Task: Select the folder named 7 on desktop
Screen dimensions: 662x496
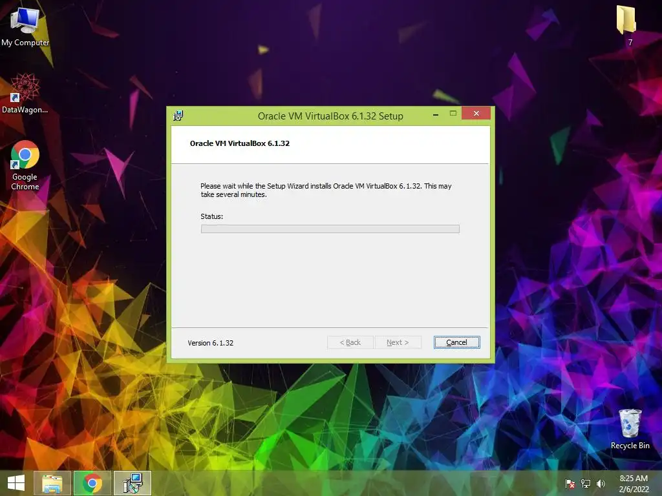Action: click(x=626, y=25)
